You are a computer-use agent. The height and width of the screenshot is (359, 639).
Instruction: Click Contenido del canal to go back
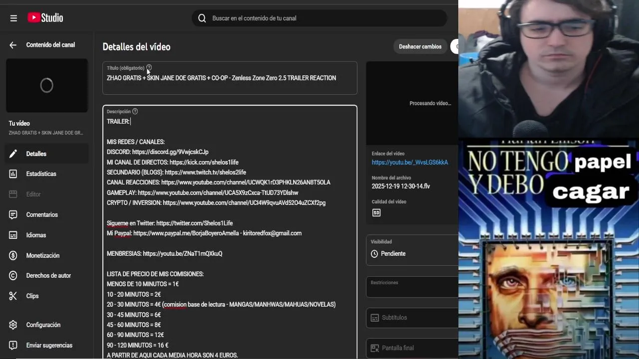50,45
